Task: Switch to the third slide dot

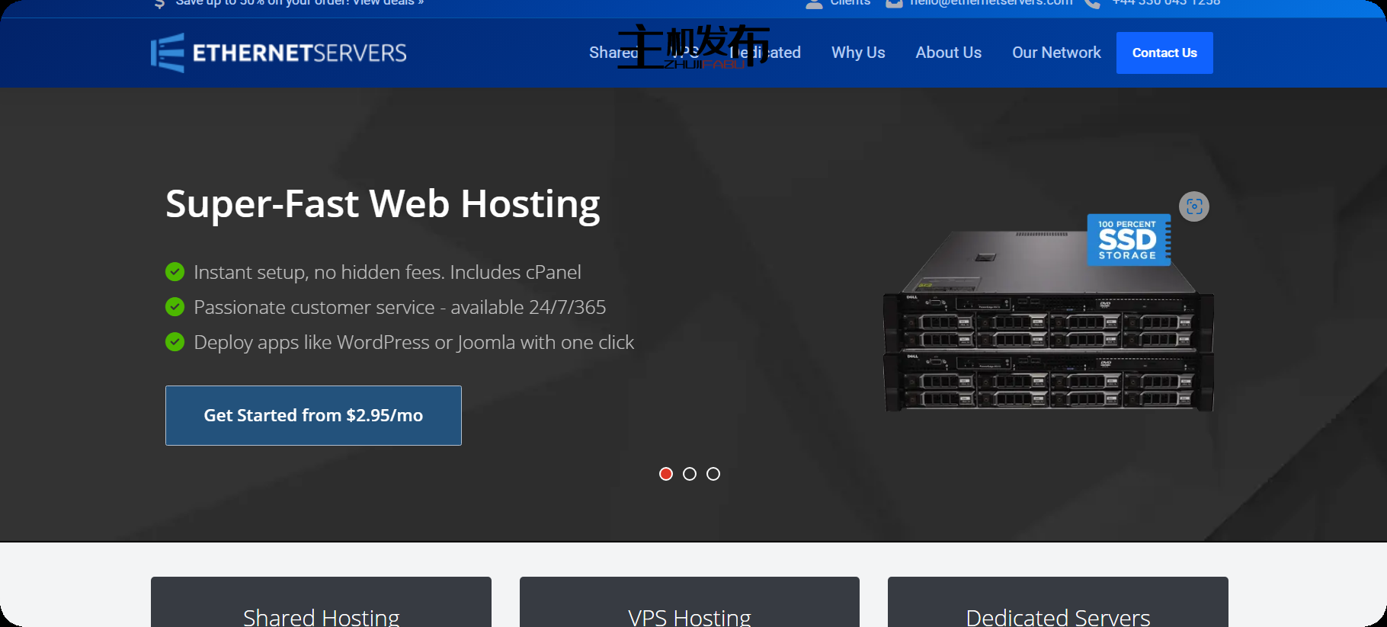Action: 713,474
